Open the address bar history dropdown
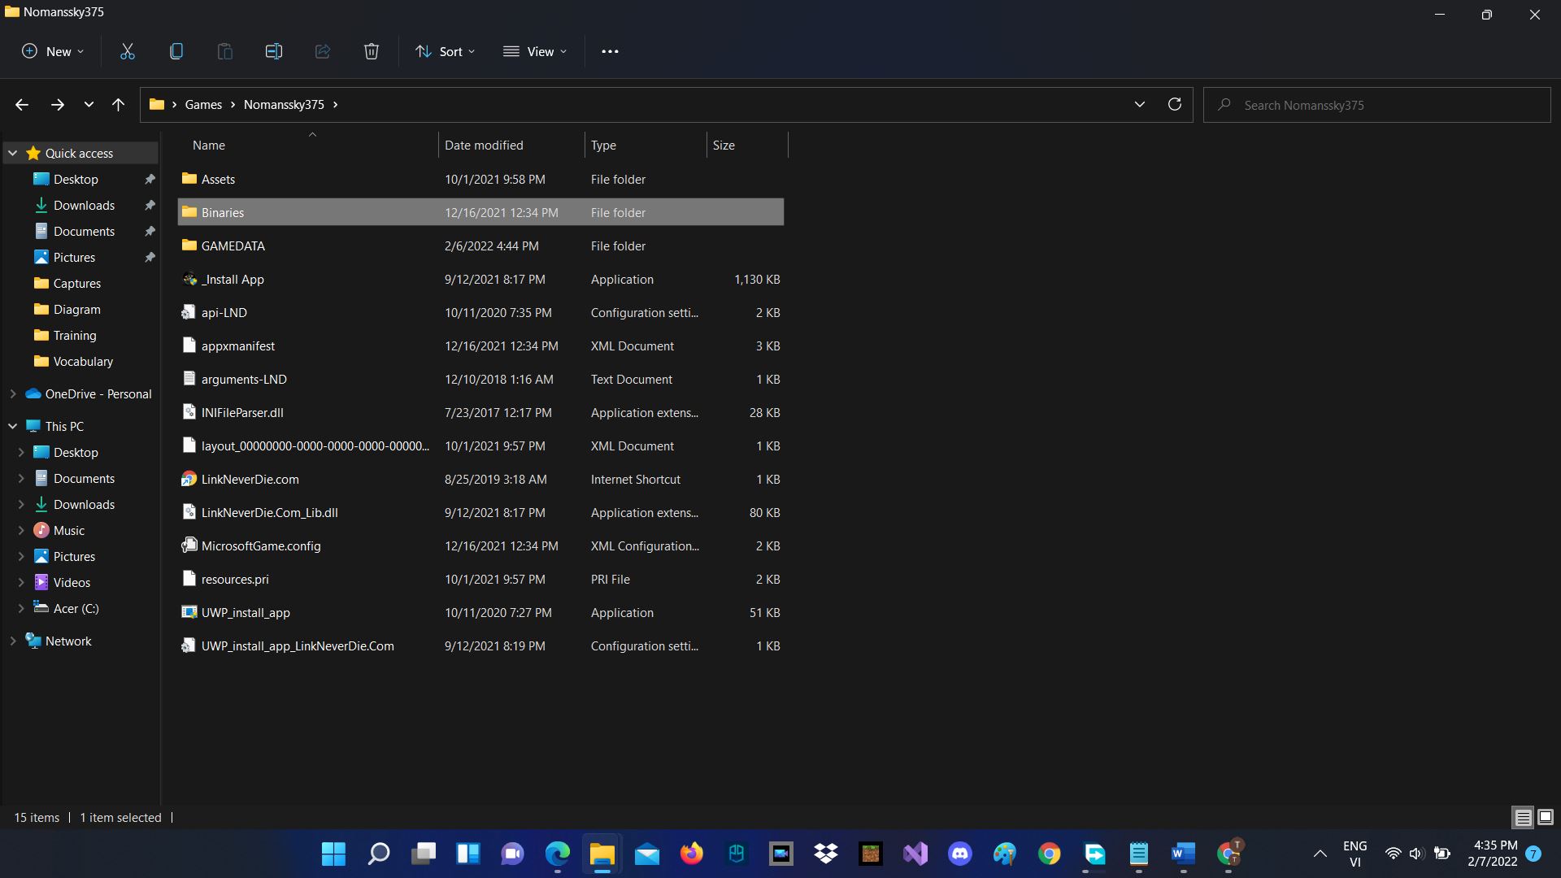Image resolution: width=1561 pixels, height=878 pixels. click(x=1139, y=104)
